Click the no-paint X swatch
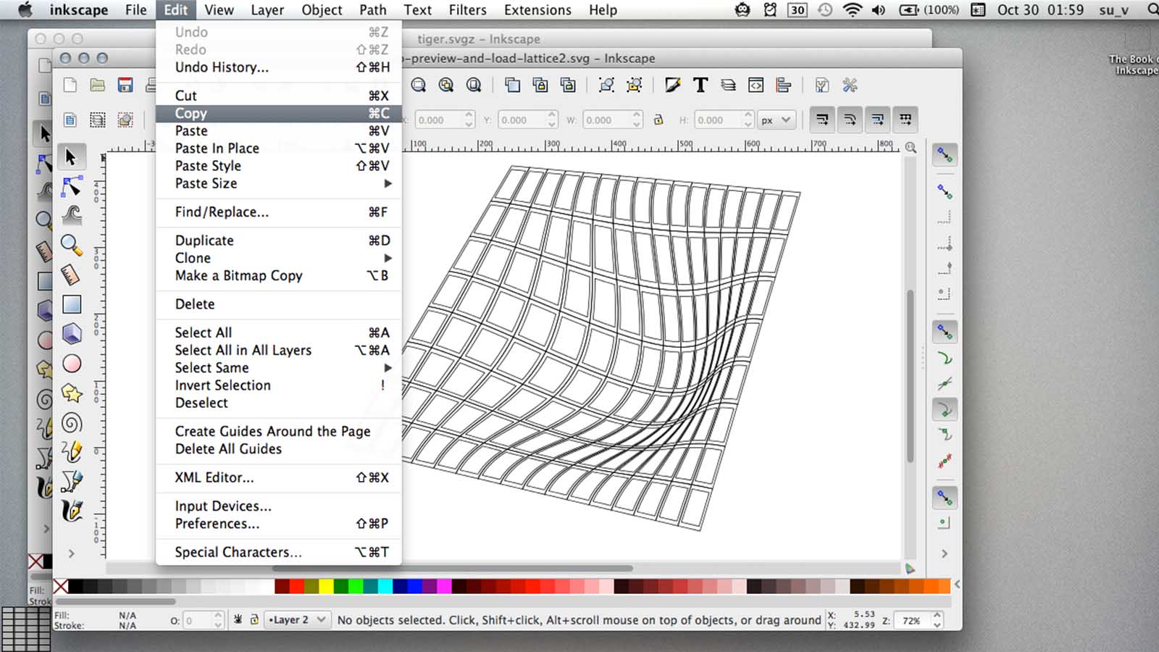 (x=61, y=586)
